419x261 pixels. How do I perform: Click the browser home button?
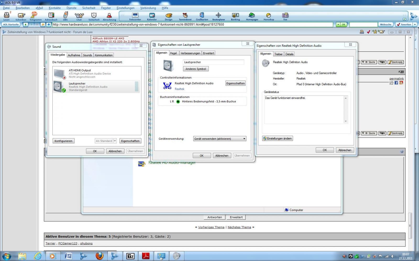click(x=49, y=25)
